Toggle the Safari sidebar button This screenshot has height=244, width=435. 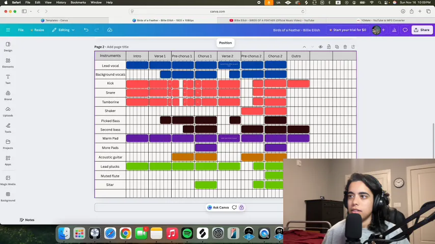(x=24, y=11)
